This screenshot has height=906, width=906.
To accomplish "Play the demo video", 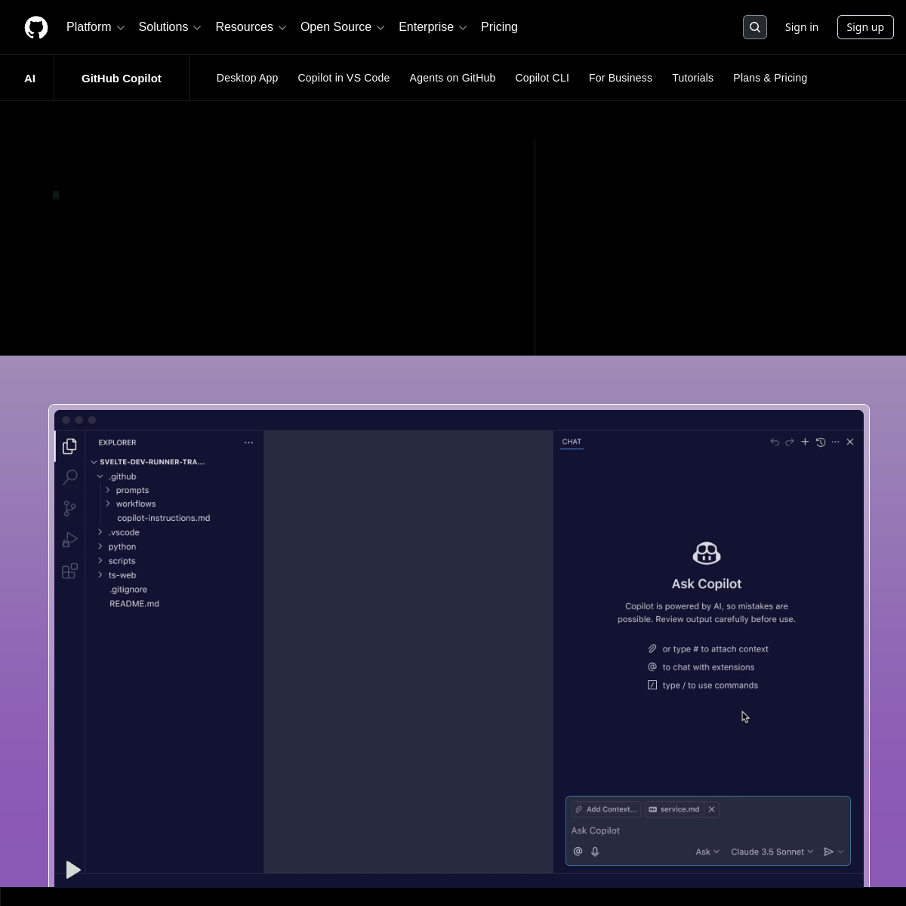I will (72, 870).
